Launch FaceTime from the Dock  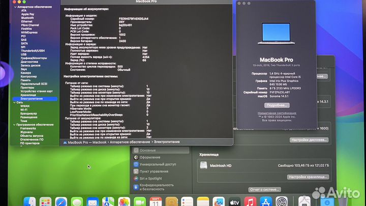(x=140, y=202)
